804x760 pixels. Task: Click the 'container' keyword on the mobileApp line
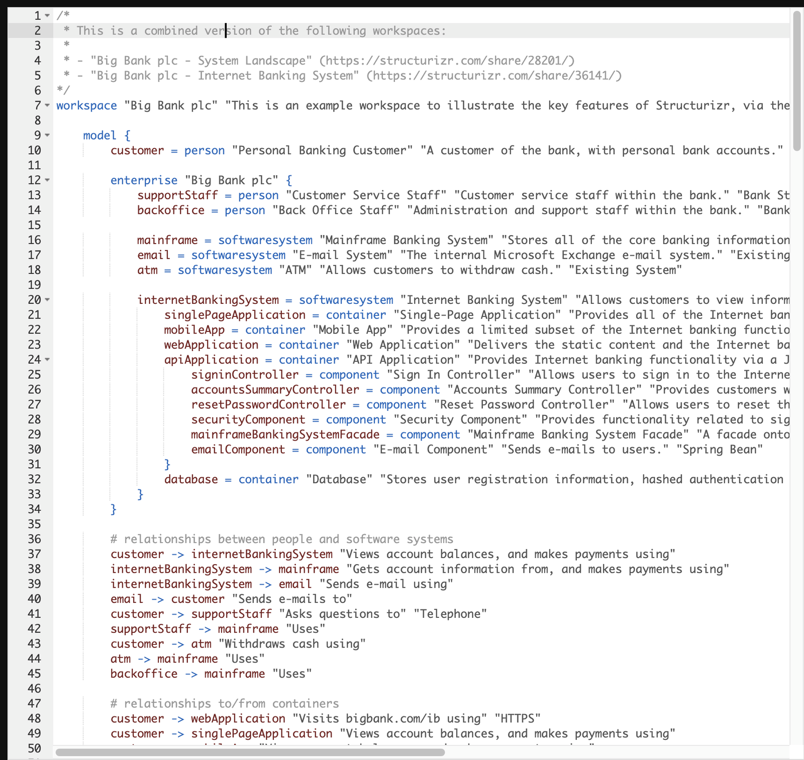pos(274,330)
